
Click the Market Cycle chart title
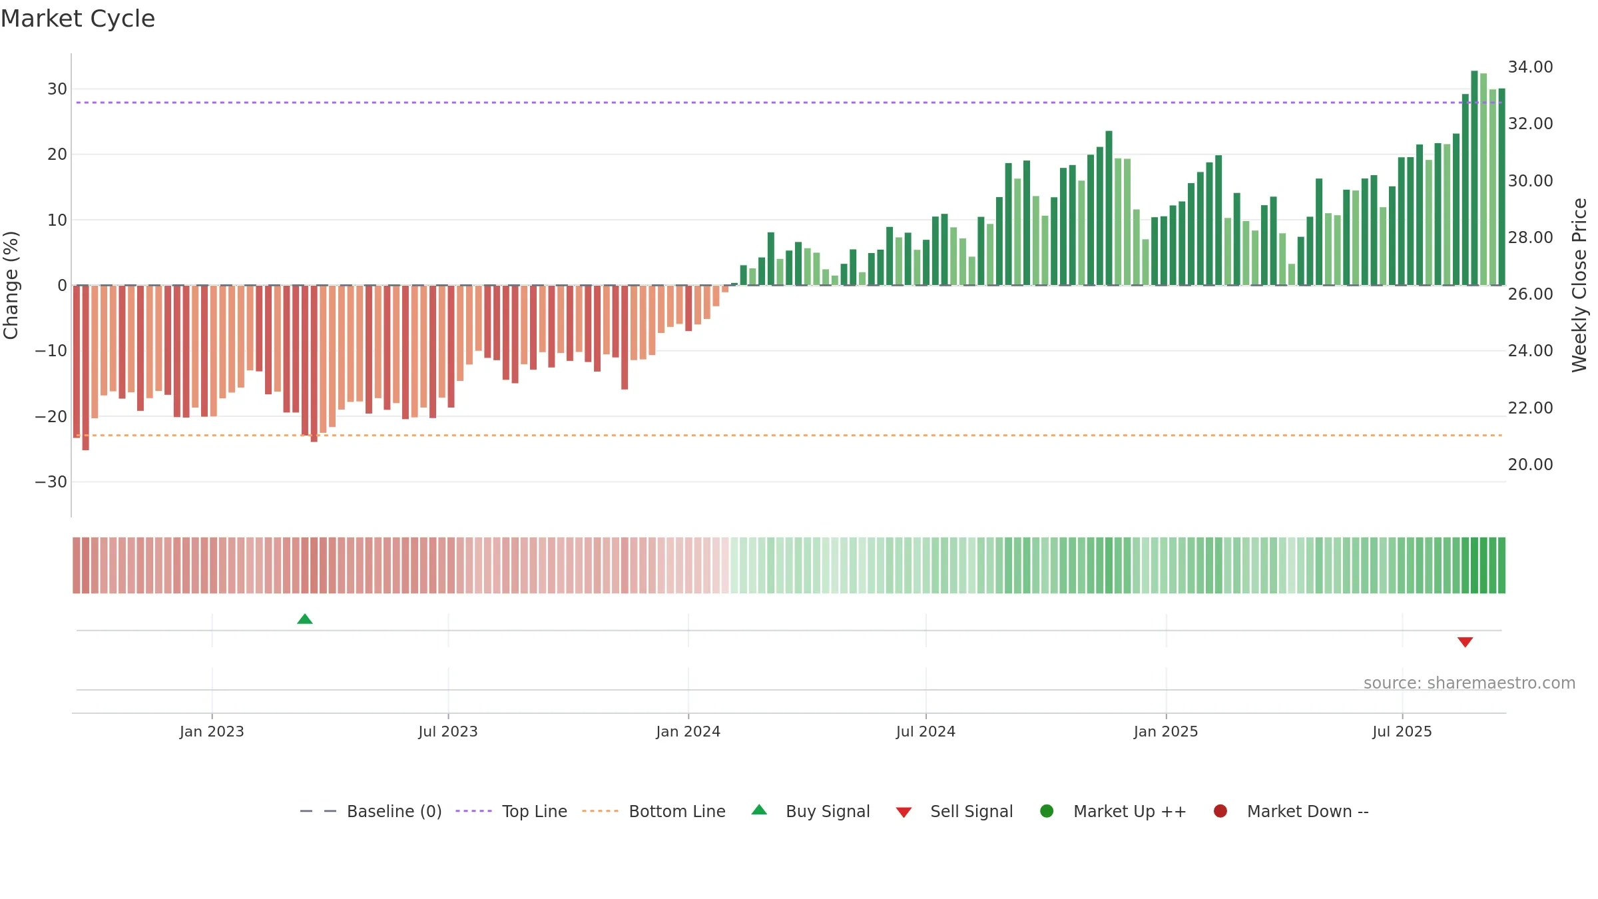(78, 19)
